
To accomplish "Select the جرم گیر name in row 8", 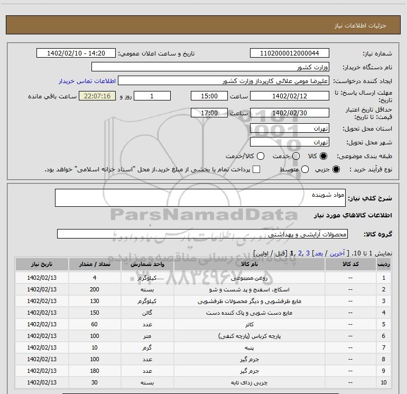I will pyautogui.click(x=249, y=359).
